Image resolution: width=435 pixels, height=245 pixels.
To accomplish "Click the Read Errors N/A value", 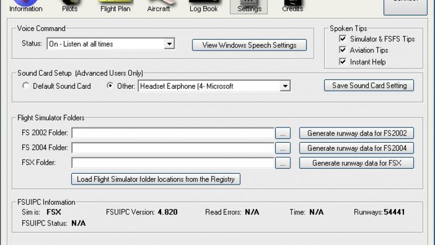I will click(x=252, y=212).
